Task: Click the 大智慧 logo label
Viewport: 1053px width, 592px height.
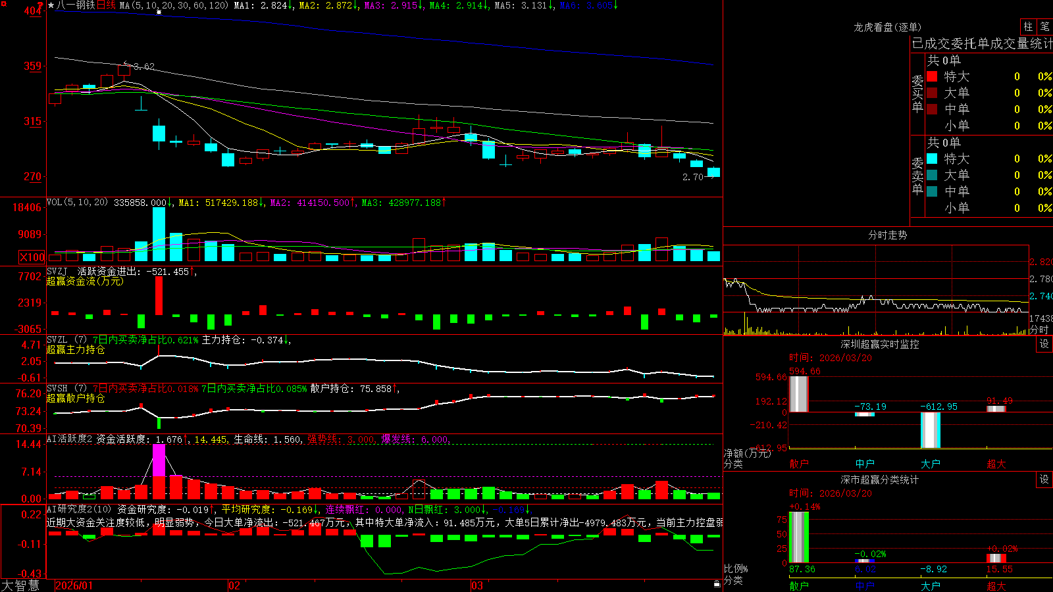Action: coord(20,585)
